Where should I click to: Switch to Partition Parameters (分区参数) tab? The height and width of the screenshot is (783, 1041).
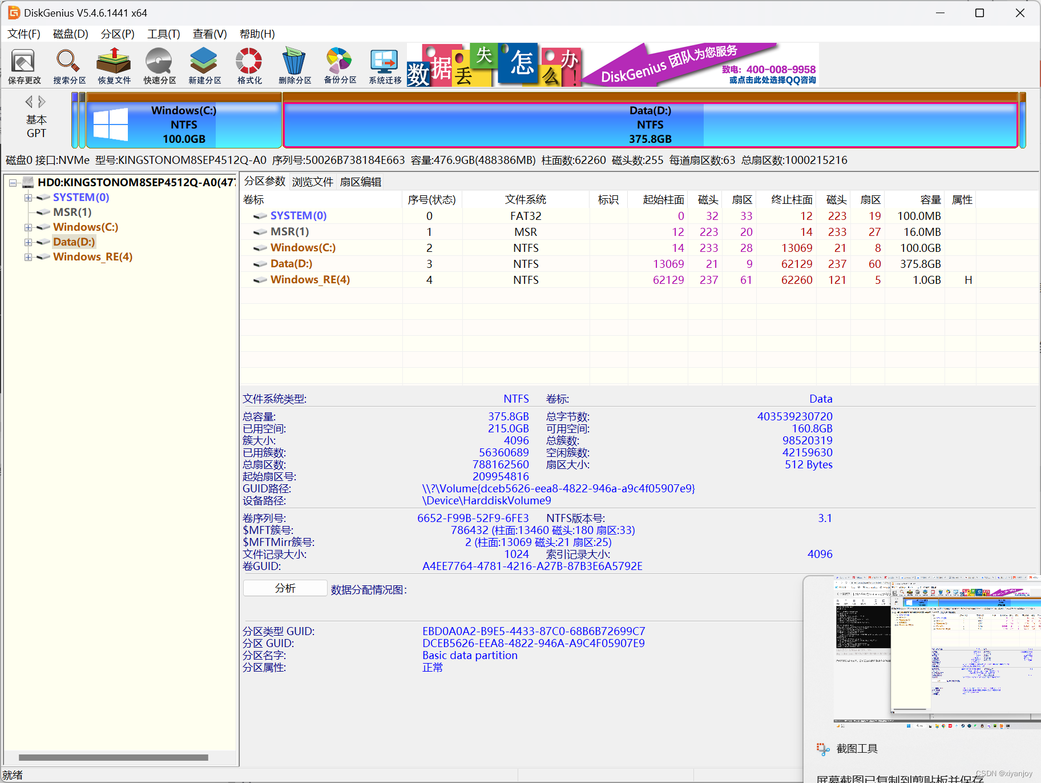pyautogui.click(x=265, y=181)
